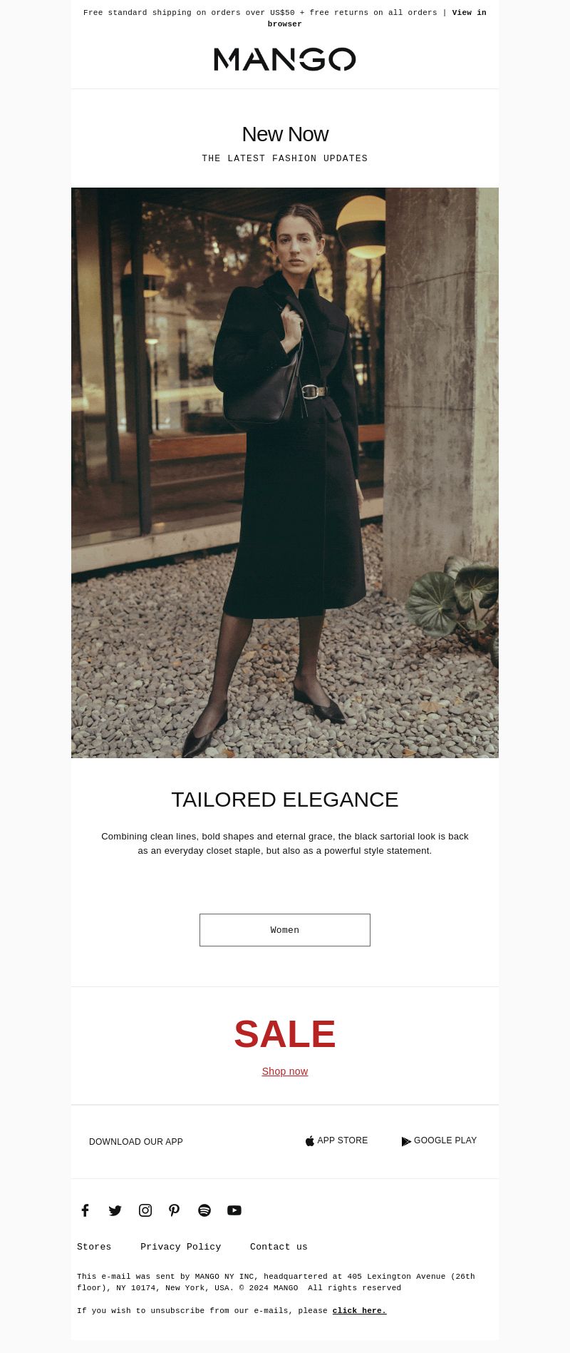Follow the Shop now sale link
This screenshot has height=1353, width=570.
pyautogui.click(x=285, y=1071)
